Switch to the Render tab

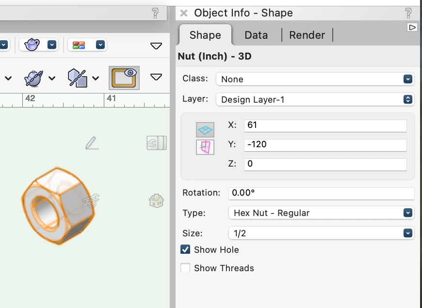pos(307,35)
